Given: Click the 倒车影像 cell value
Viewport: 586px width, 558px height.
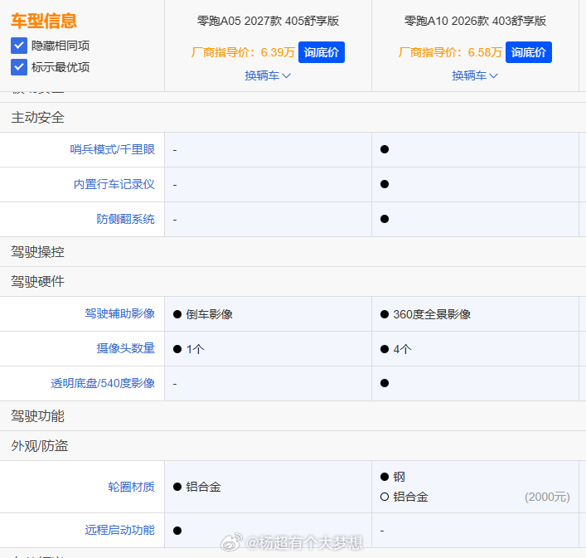Looking at the screenshot, I should point(209,314).
